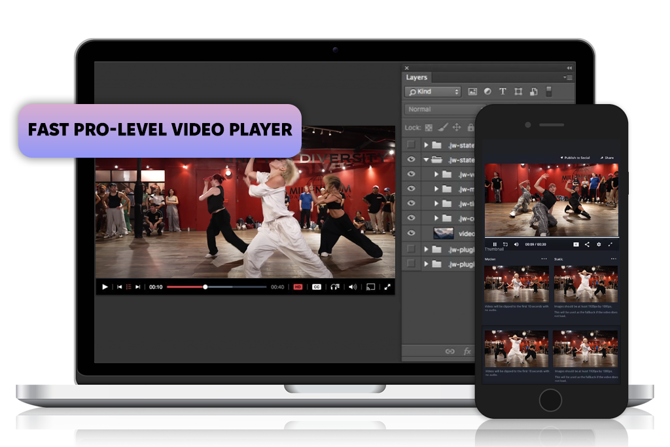This screenshot has width=670, height=447.
Task: Skip to previous track in laptop player
Action: 120,287
